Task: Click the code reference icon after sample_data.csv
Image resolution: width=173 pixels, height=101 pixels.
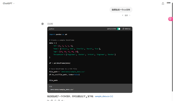Action: pyautogui.click(x=112, y=96)
